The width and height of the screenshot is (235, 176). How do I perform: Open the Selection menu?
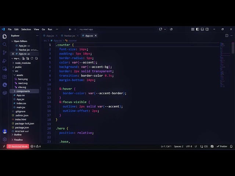tap(26, 29)
